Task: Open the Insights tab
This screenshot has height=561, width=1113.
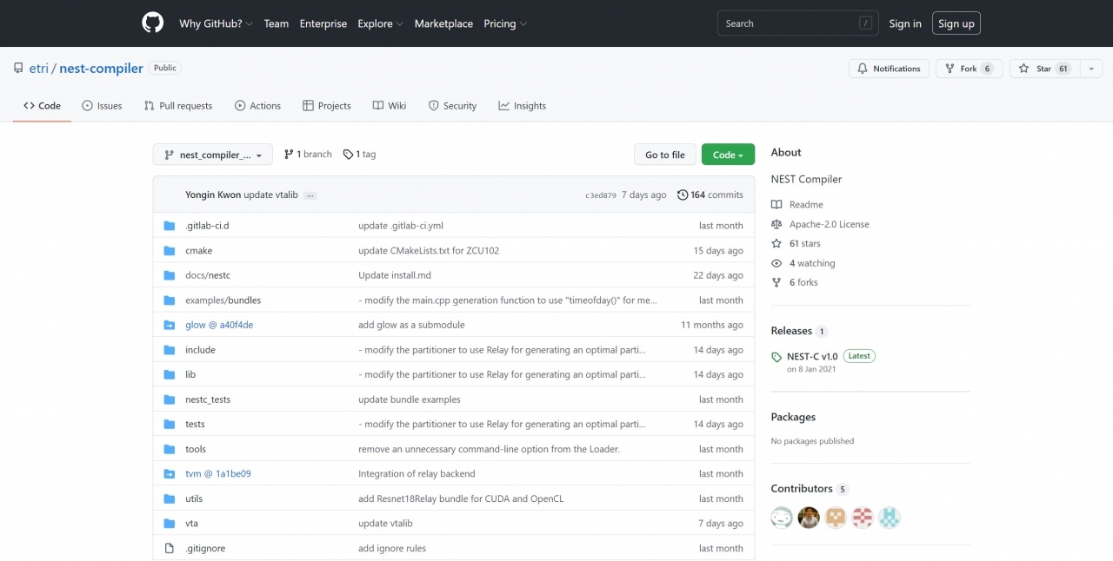Action: tap(522, 106)
